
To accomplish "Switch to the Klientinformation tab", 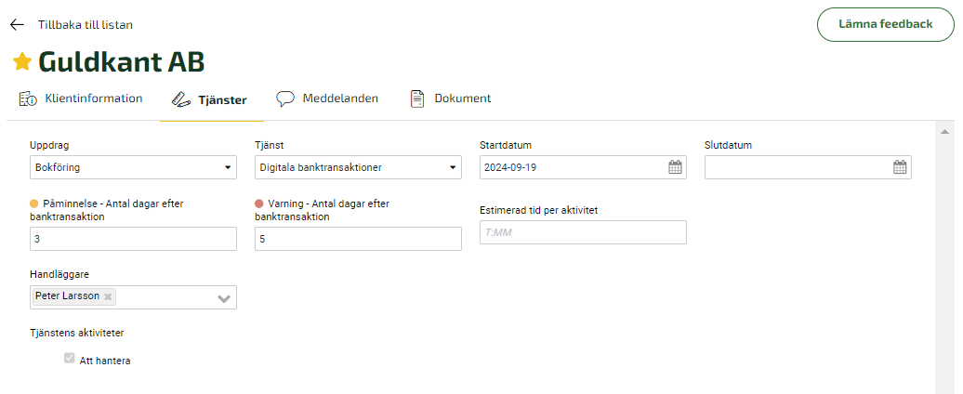I will 94,98.
